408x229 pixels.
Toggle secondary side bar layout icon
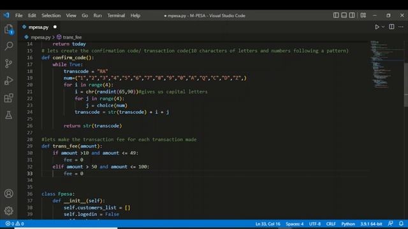[352, 15]
